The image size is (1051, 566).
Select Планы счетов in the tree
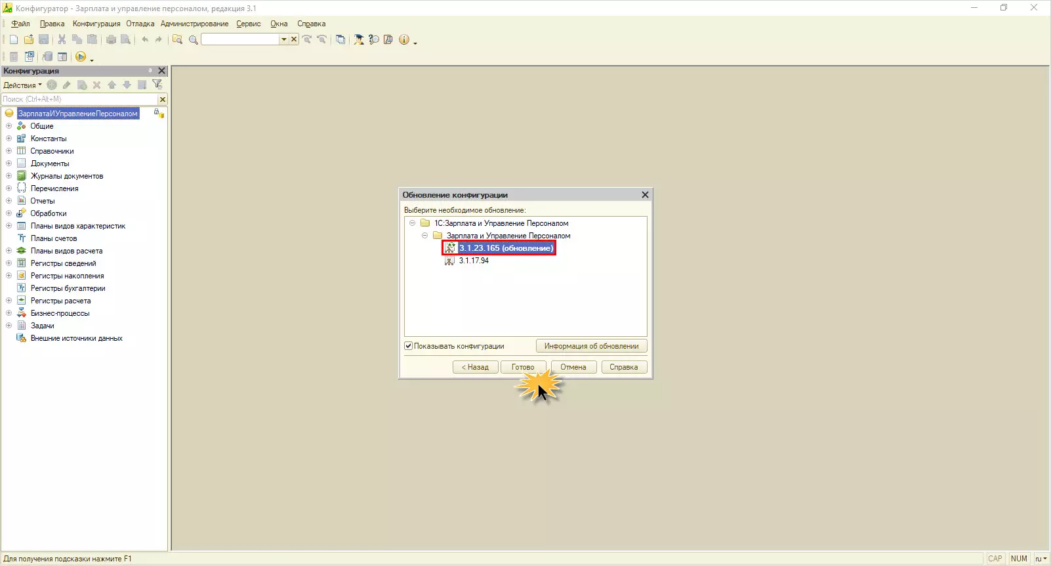point(54,238)
